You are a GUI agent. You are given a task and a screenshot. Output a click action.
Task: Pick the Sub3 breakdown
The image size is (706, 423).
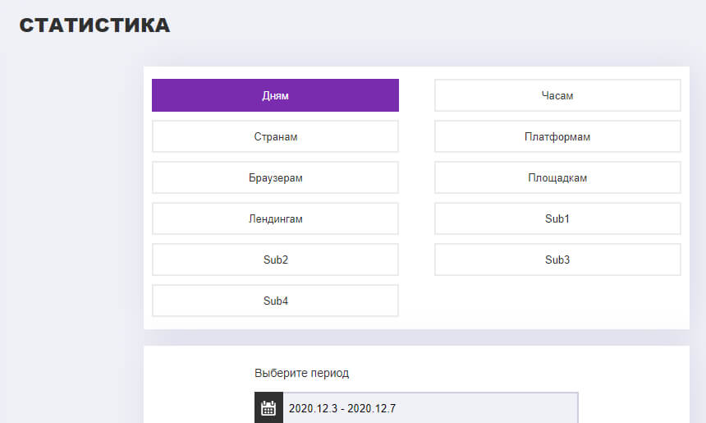click(557, 260)
